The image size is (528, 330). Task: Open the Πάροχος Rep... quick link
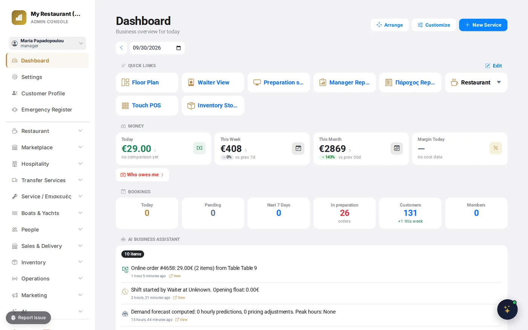point(410,83)
